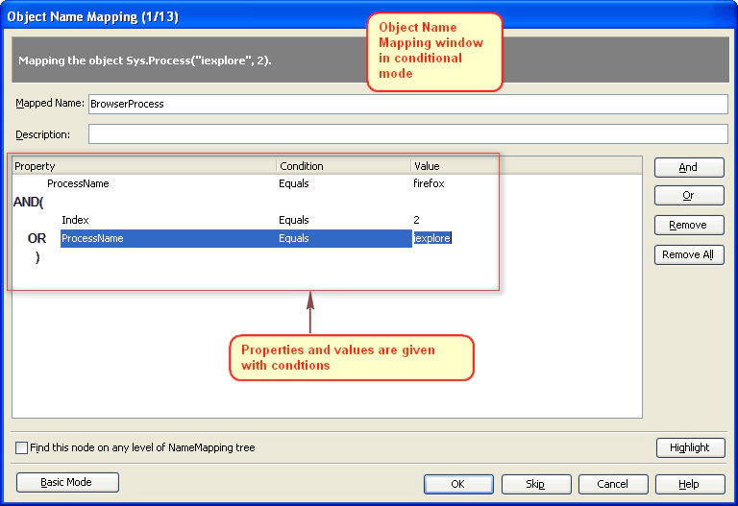This screenshot has height=506, width=738.
Task: Select ProcessName property in the first row
Action: pyautogui.click(x=78, y=183)
